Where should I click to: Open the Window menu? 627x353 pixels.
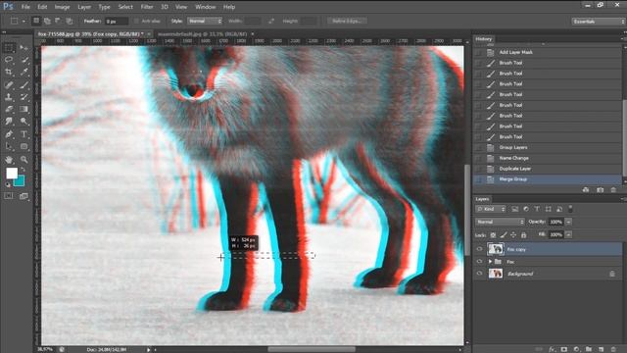tap(206, 7)
